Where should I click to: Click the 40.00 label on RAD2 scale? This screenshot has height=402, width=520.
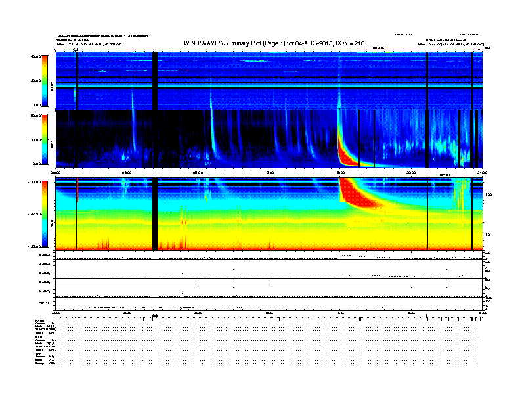pyautogui.click(x=36, y=56)
